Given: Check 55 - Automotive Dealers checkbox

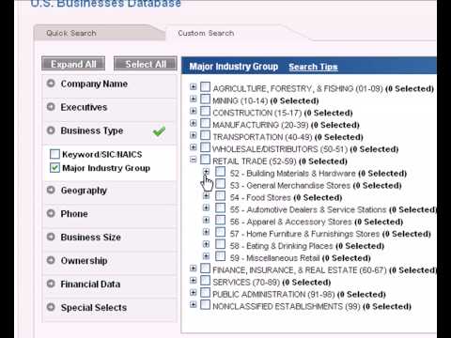Looking at the screenshot, I should 220,207.
